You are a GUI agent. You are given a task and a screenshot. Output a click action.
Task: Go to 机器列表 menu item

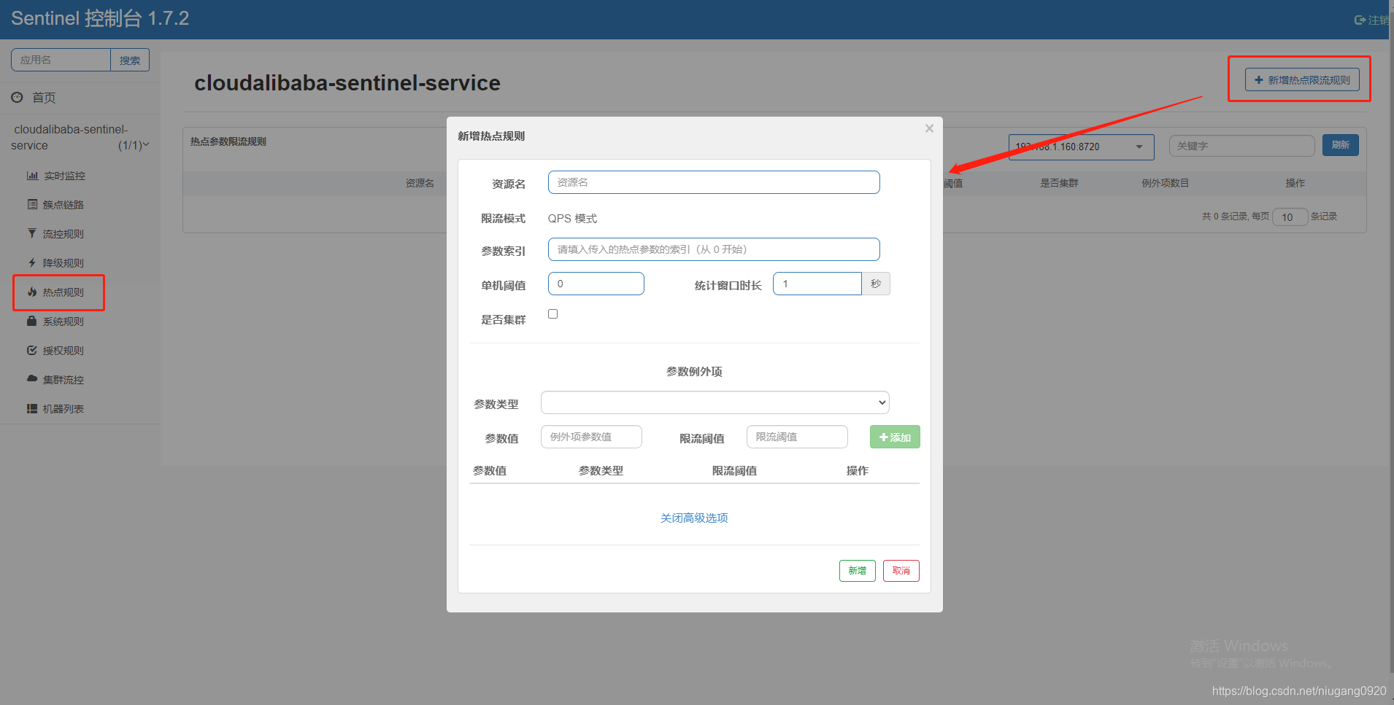click(63, 409)
